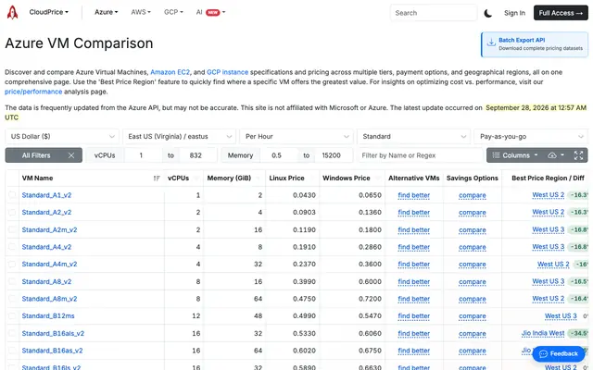The height and width of the screenshot is (370, 593).
Task: Click compare for Standard_A8_v2
Action: (x=472, y=281)
